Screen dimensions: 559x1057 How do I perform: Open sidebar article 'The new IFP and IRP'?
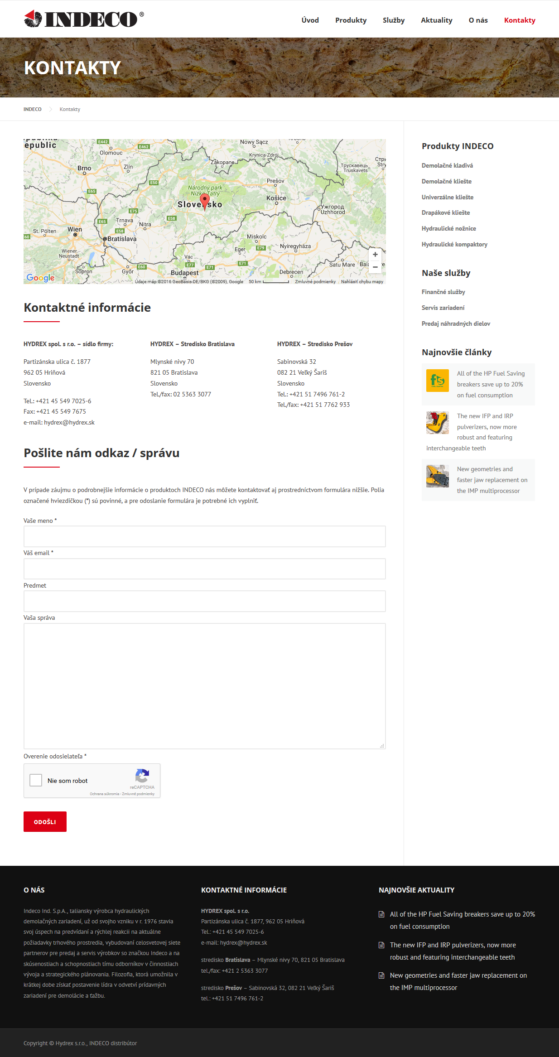point(472,432)
